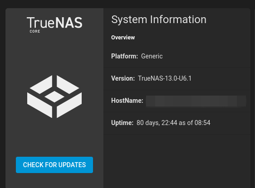Click the CORE subtitle under TrueNAS

(35, 31)
